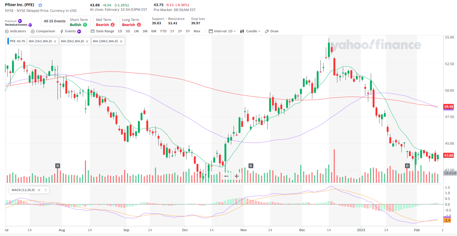This screenshot has height=236, width=457.
Task: Click Technical Events premium badge
Action: click(x=30, y=25)
